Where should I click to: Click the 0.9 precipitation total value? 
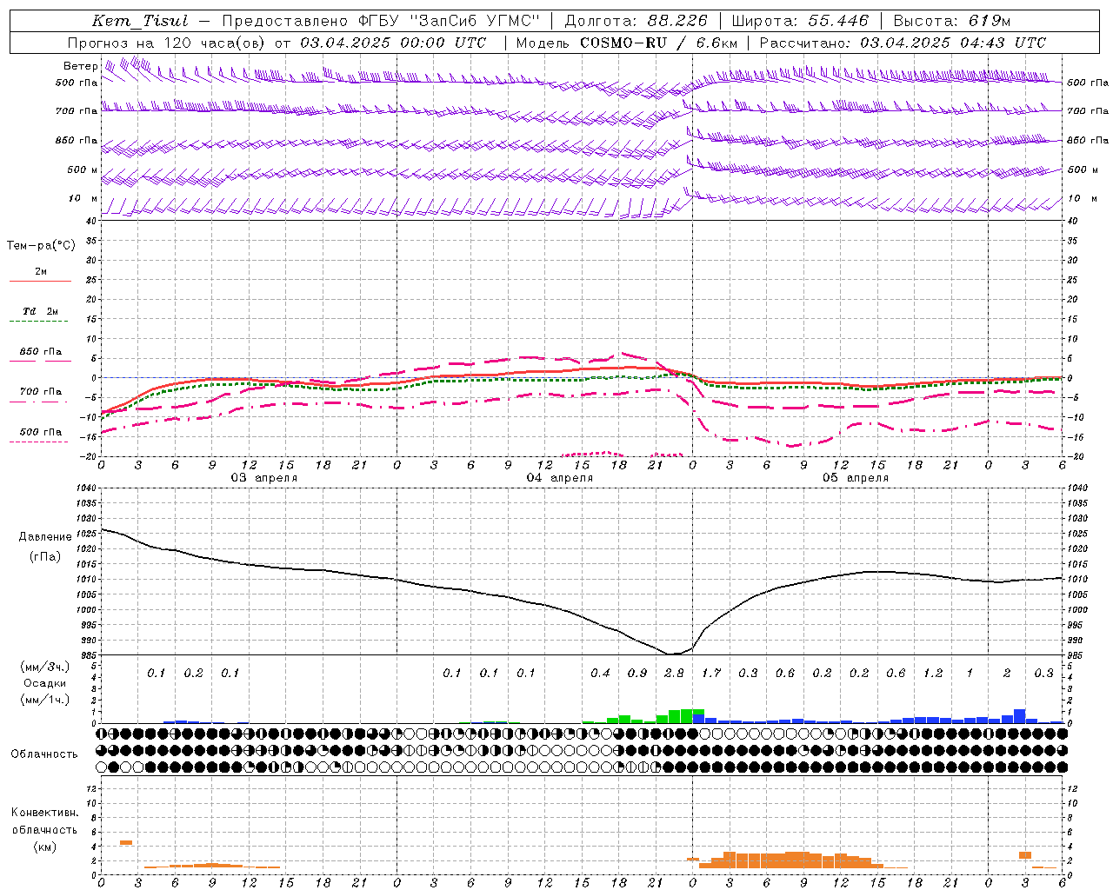(x=637, y=674)
